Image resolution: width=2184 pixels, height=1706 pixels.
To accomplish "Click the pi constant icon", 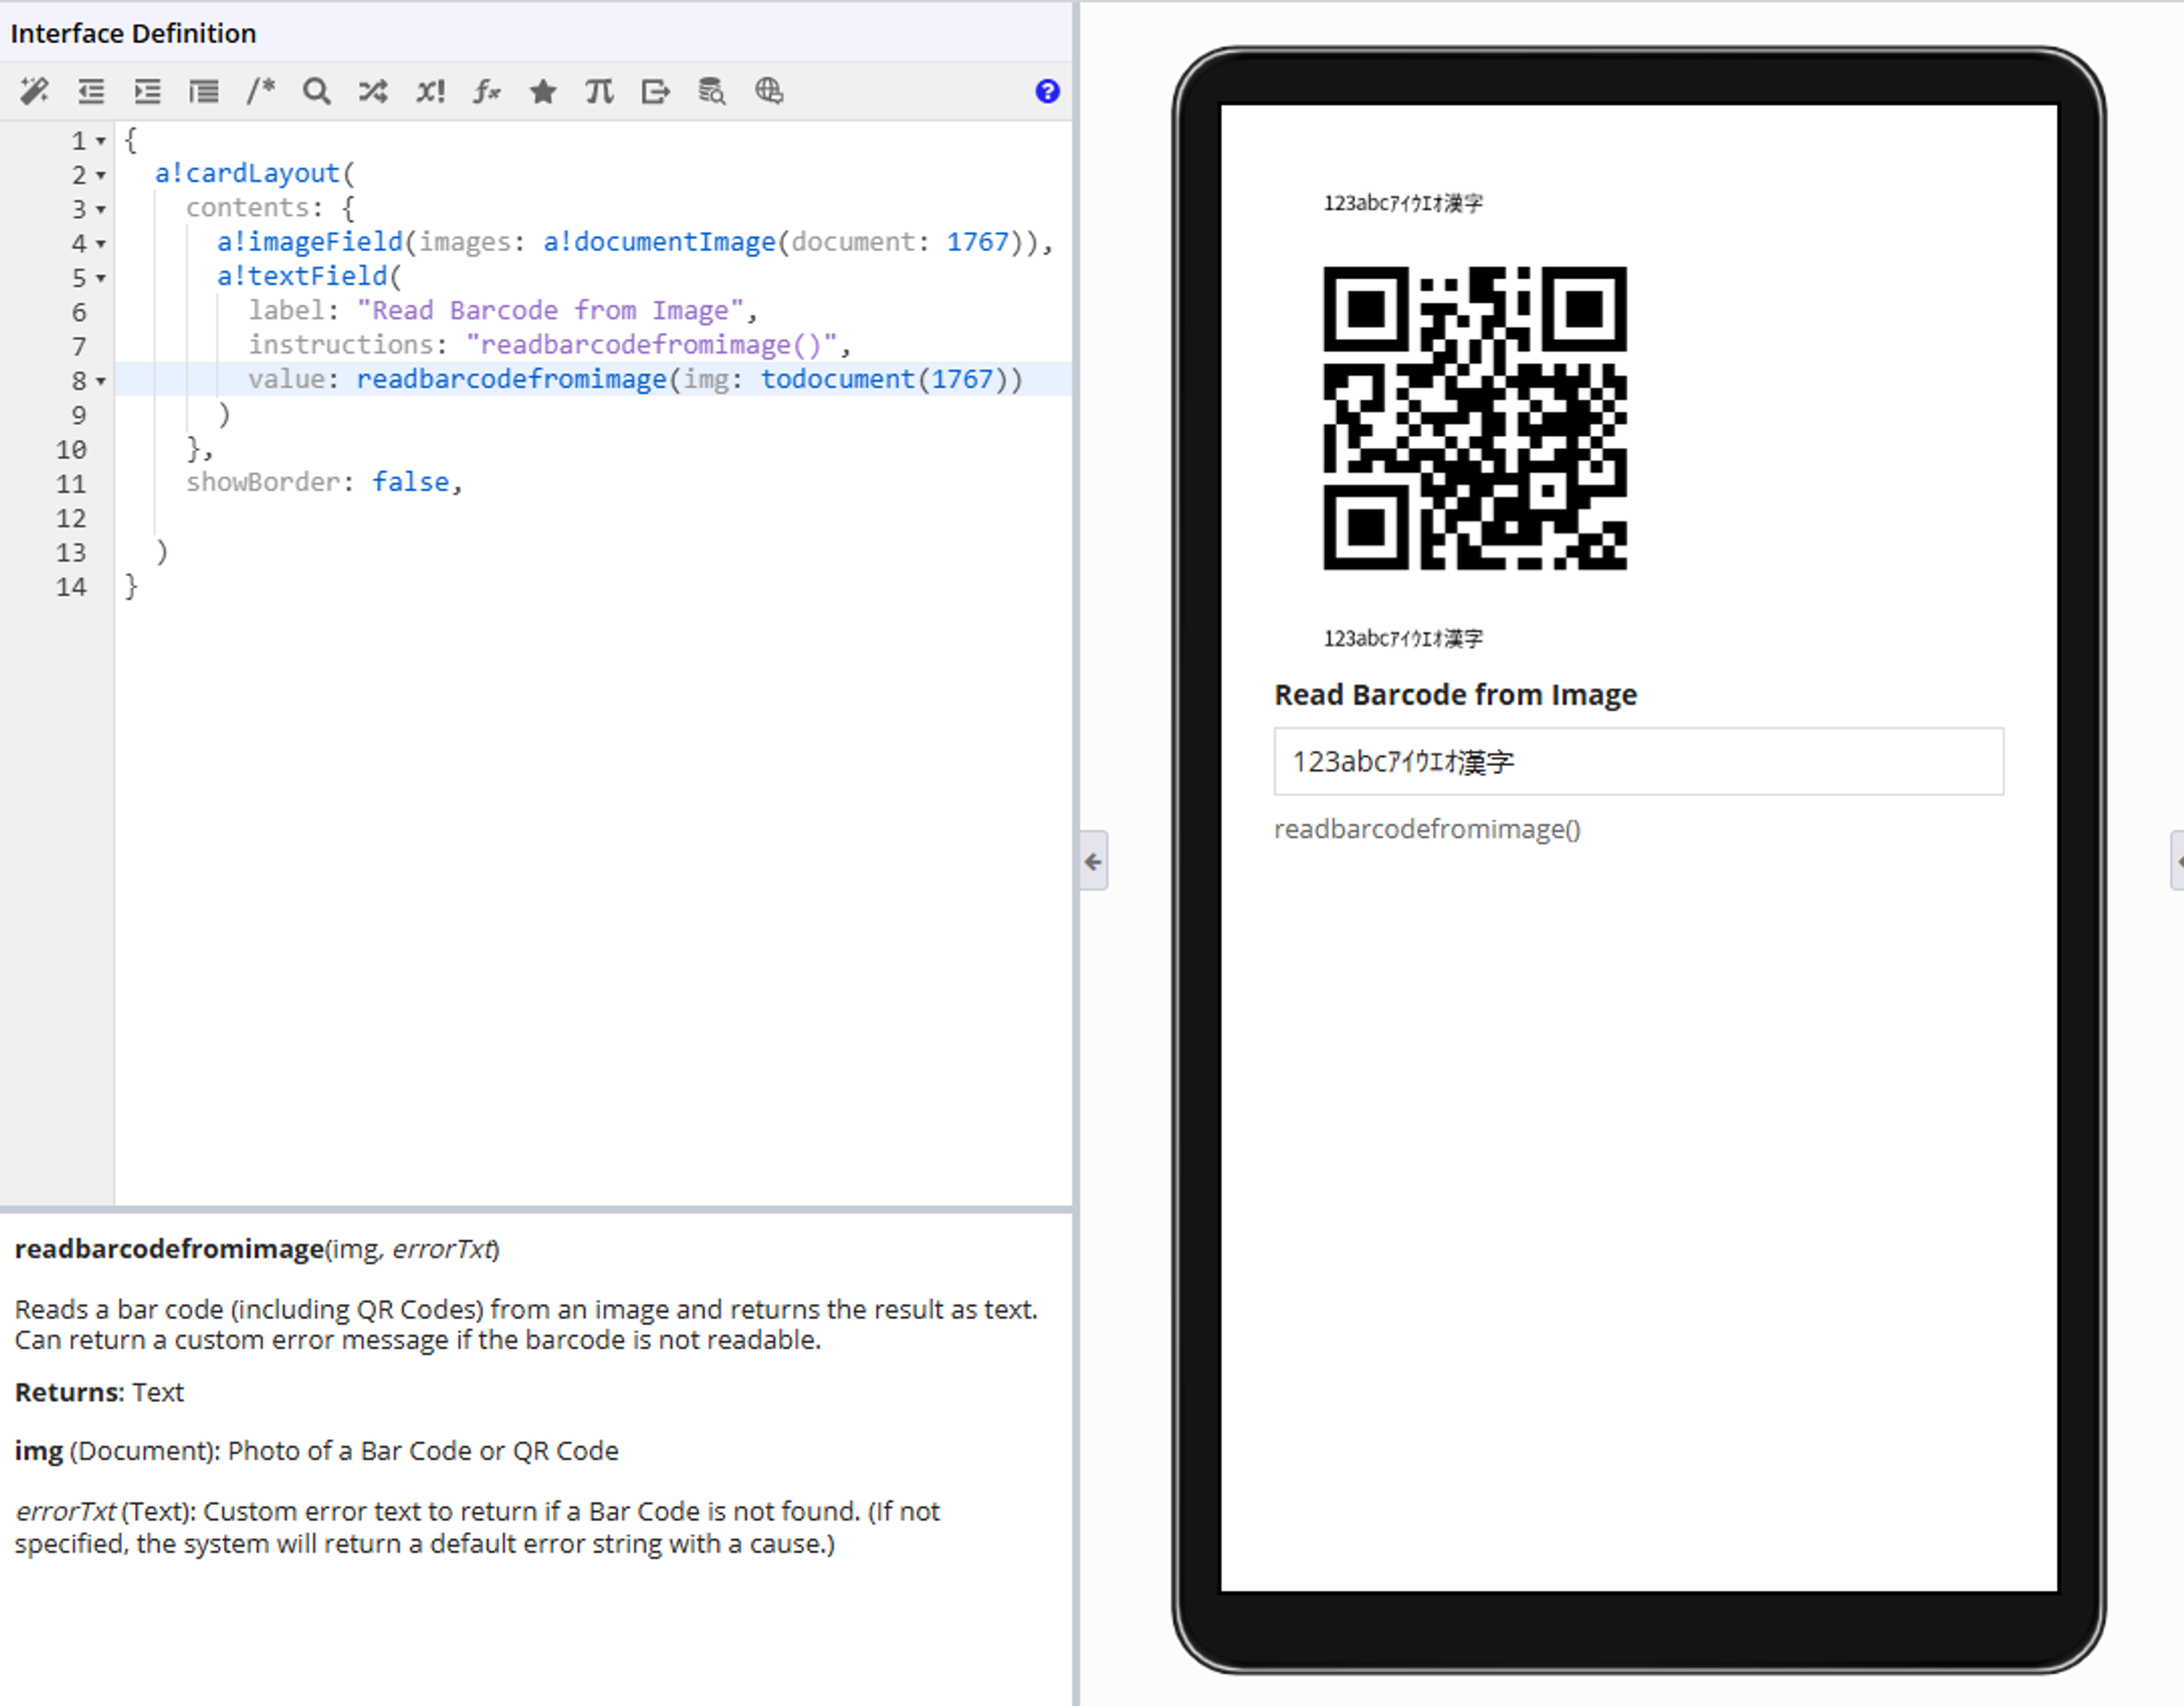I will pos(599,91).
